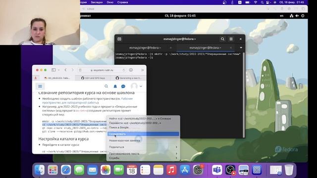
Task: Go back in small Safari window
Action: tap(65, 70)
